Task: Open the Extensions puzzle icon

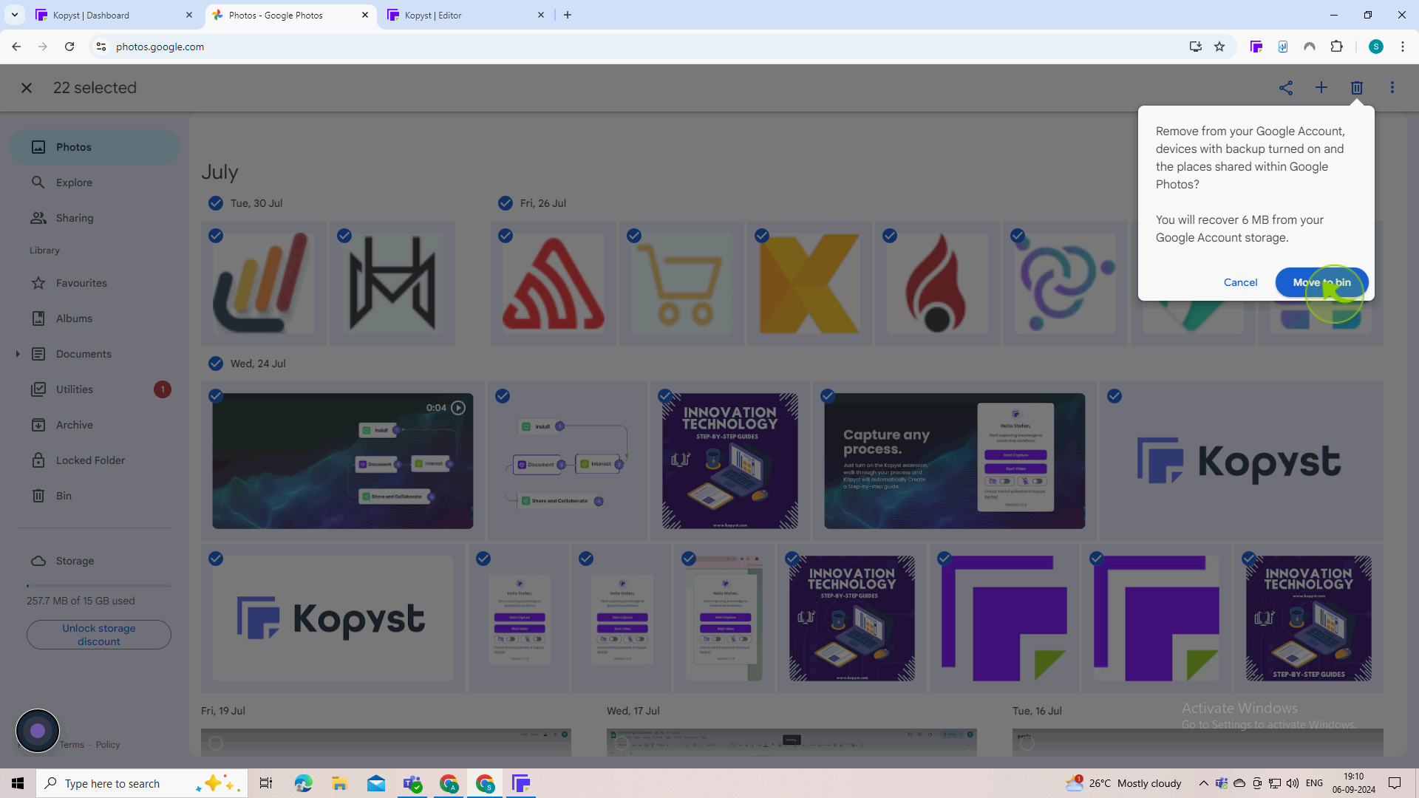Action: tap(1336, 47)
